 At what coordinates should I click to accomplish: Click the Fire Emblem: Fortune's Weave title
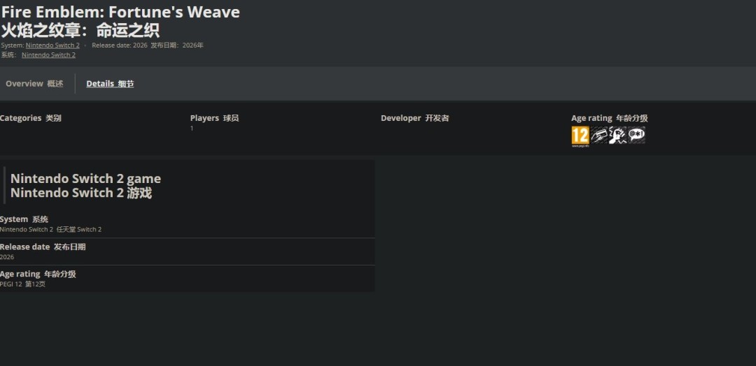[x=120, y=13]
